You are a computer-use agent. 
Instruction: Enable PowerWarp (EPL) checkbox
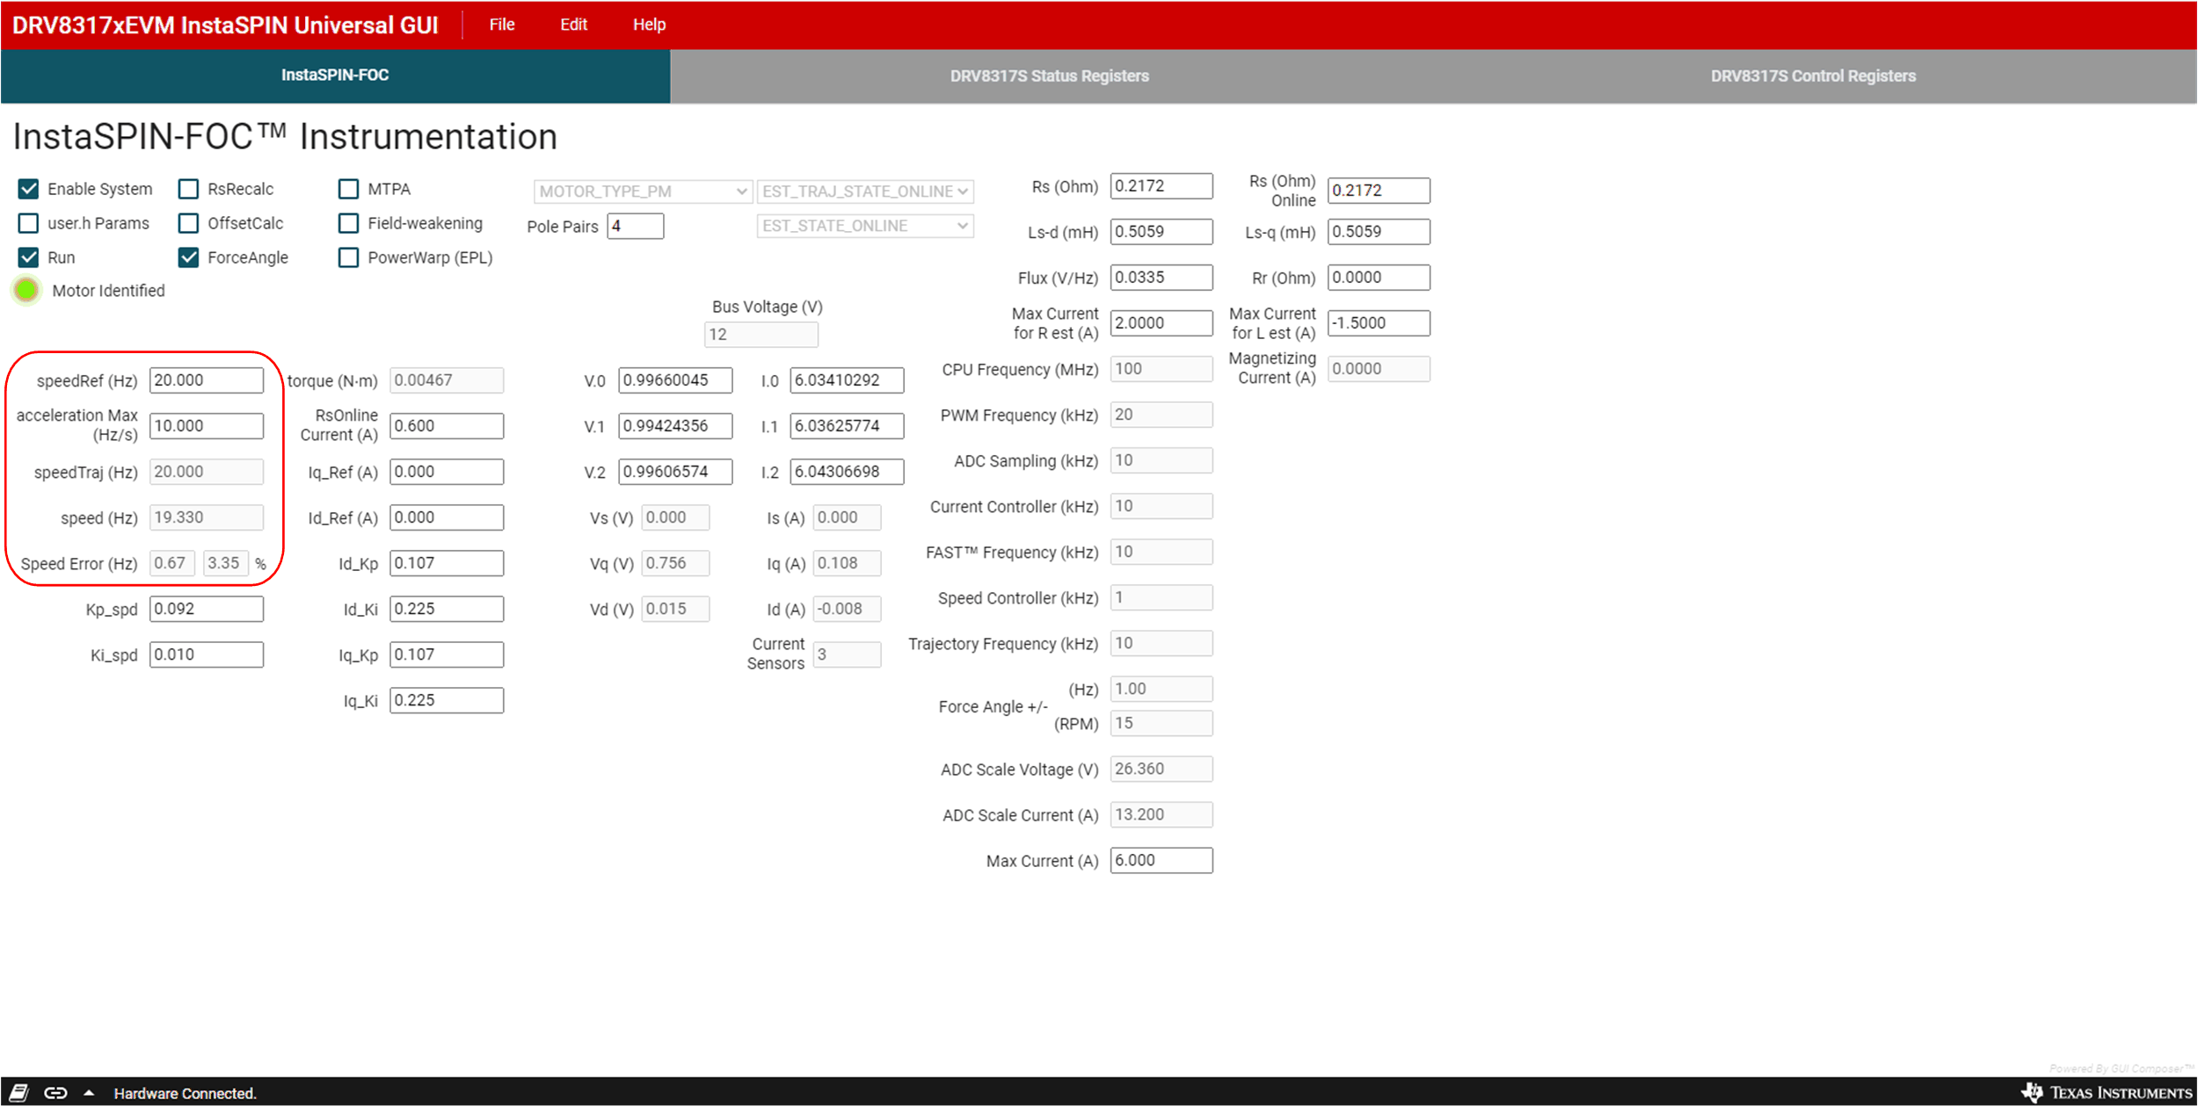pyautogui.click(x=348, y=257)
